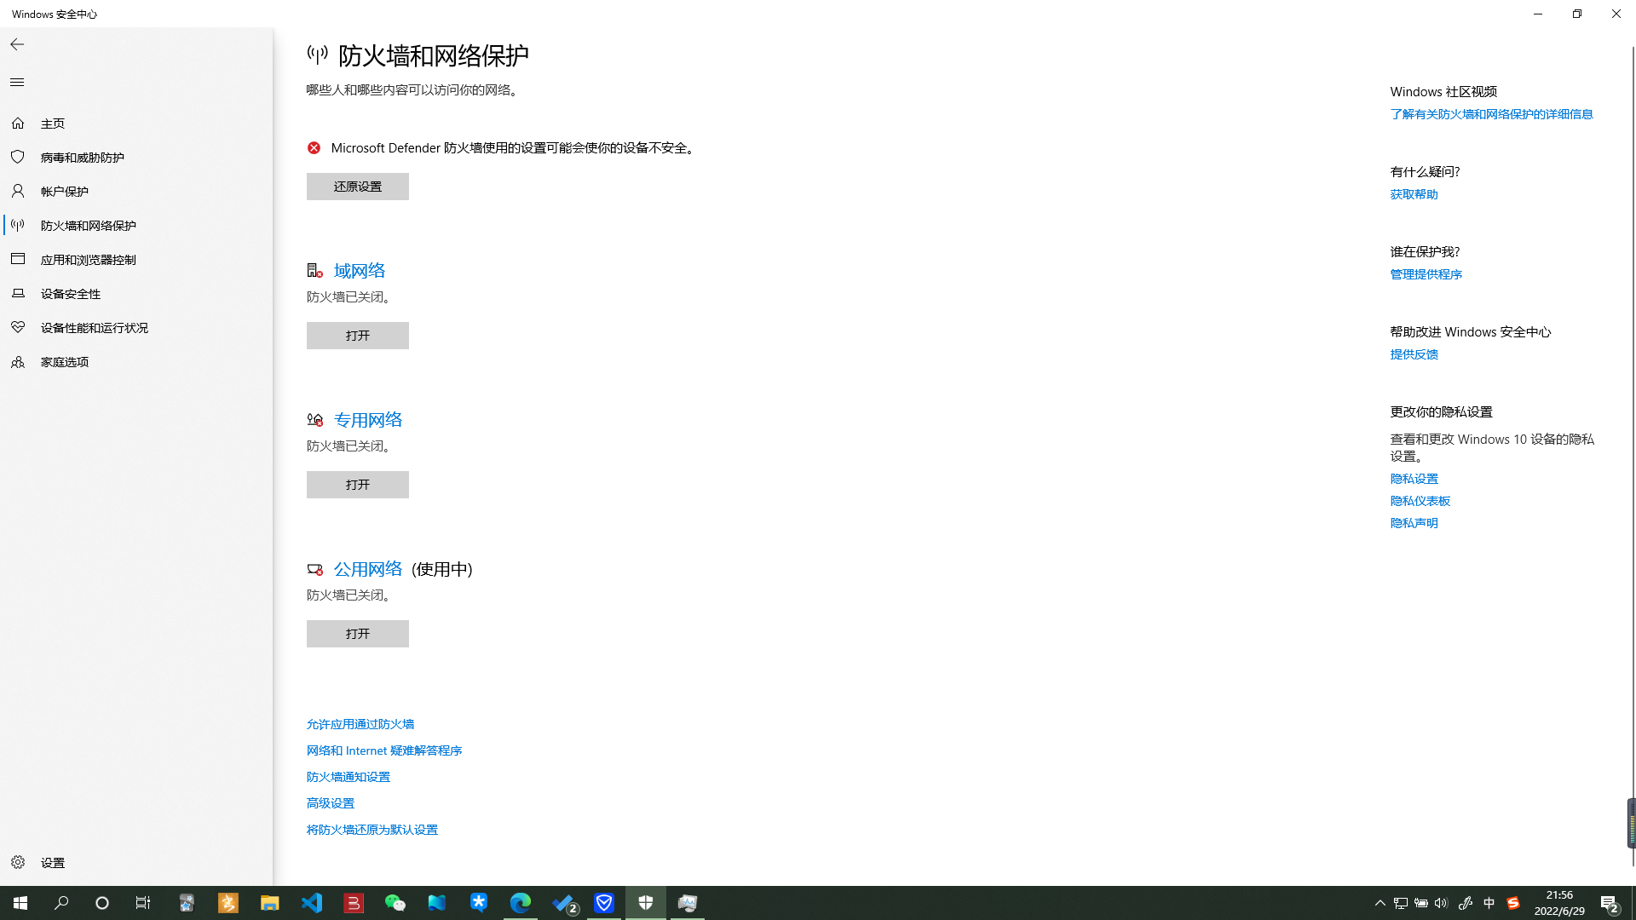Click the volume speaker tray icon
This screenshot has height=920, width=1636.
[x=1442, y=903]
